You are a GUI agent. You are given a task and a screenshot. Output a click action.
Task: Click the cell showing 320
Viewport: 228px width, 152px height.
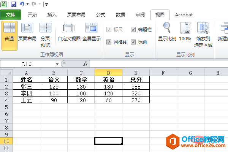pos(136,93)
